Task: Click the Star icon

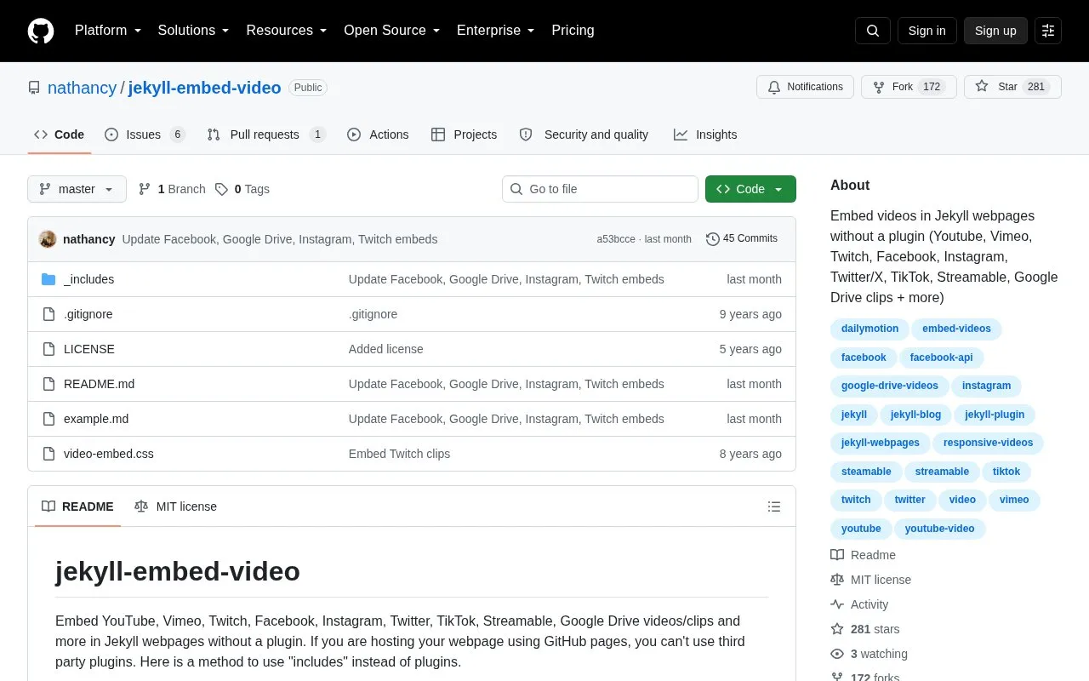Action: [x=982, y=87]
